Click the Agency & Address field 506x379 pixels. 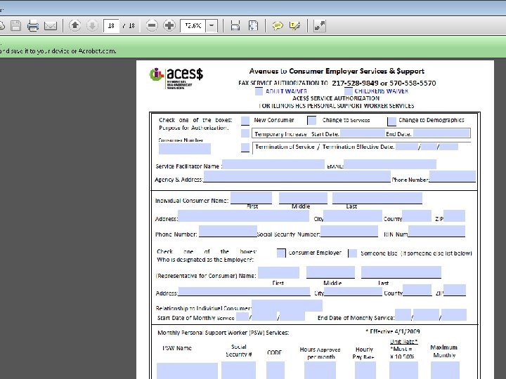pos(297,177)
